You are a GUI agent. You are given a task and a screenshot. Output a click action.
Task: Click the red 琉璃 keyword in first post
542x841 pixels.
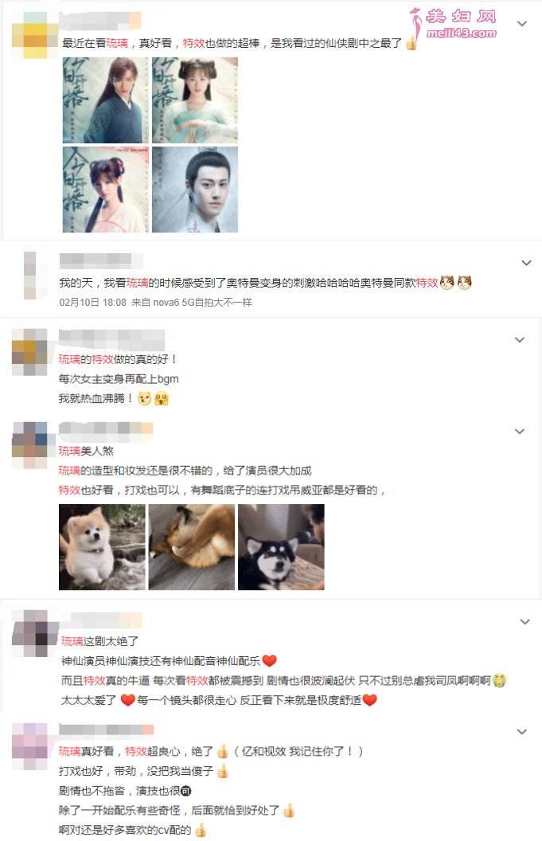(x=117, y=44)
